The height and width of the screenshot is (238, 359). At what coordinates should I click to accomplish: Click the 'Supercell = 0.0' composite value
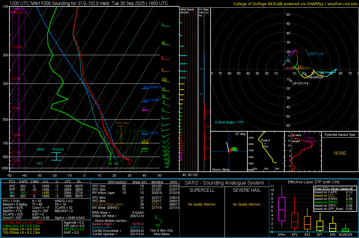click(x=74, y=222)
